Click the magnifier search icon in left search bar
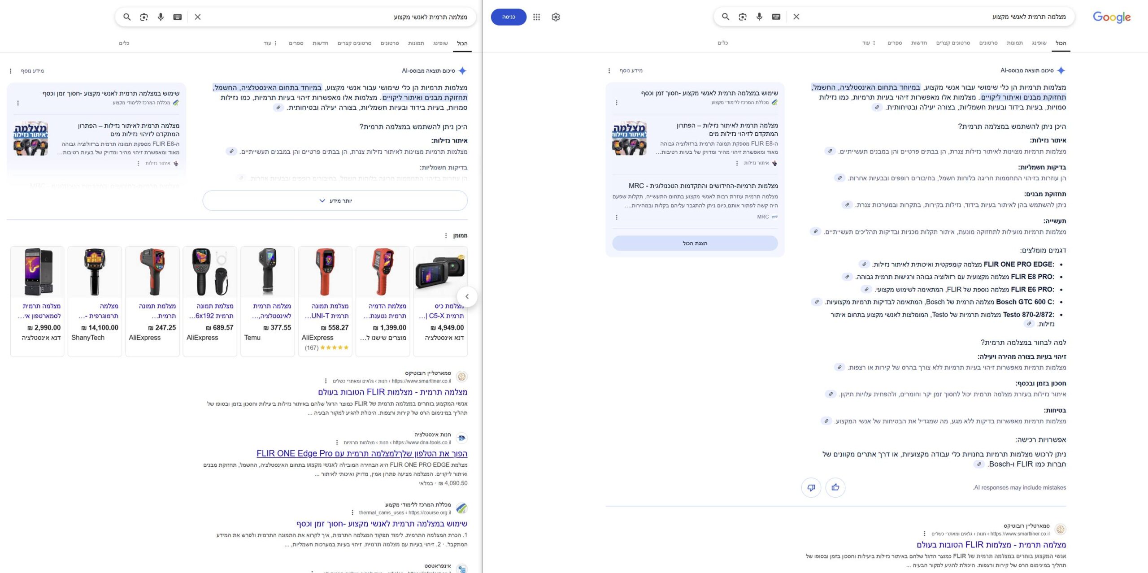Viewport: 1148px width, 573px height. coord(127,17)
